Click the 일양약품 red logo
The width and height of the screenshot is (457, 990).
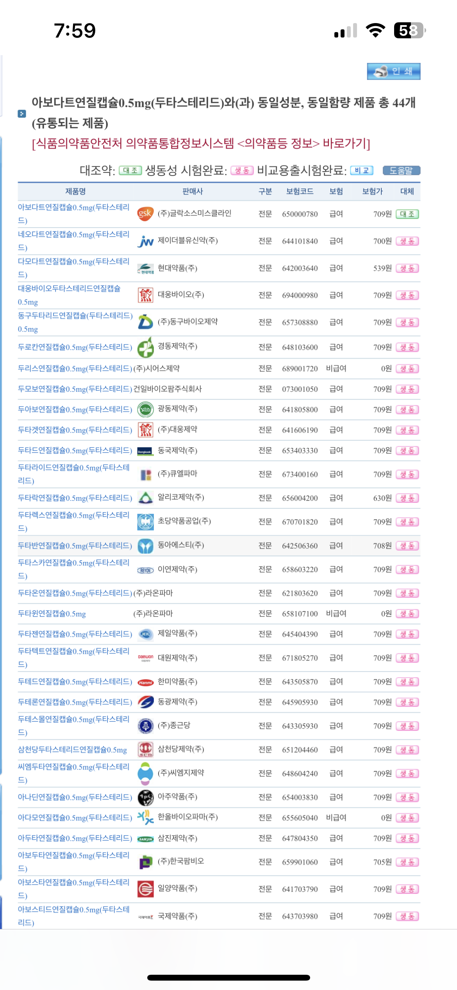(145, 889)
